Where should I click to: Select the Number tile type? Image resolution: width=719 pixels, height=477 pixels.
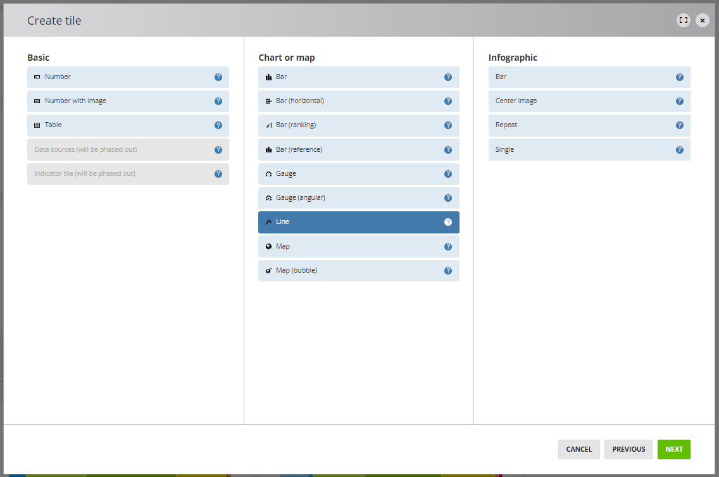(x=128, y=77)
